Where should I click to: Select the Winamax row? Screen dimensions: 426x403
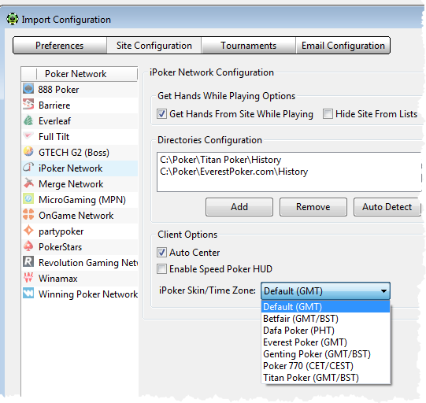point(80,279)
